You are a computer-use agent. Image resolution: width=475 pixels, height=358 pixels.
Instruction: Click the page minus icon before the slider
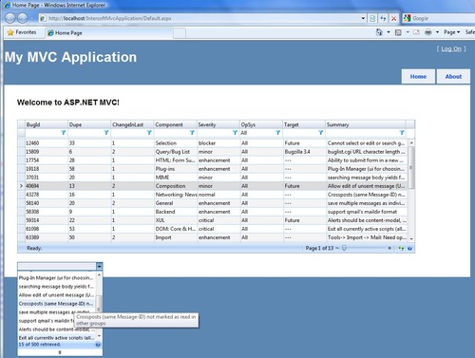[x=337, y=248]
